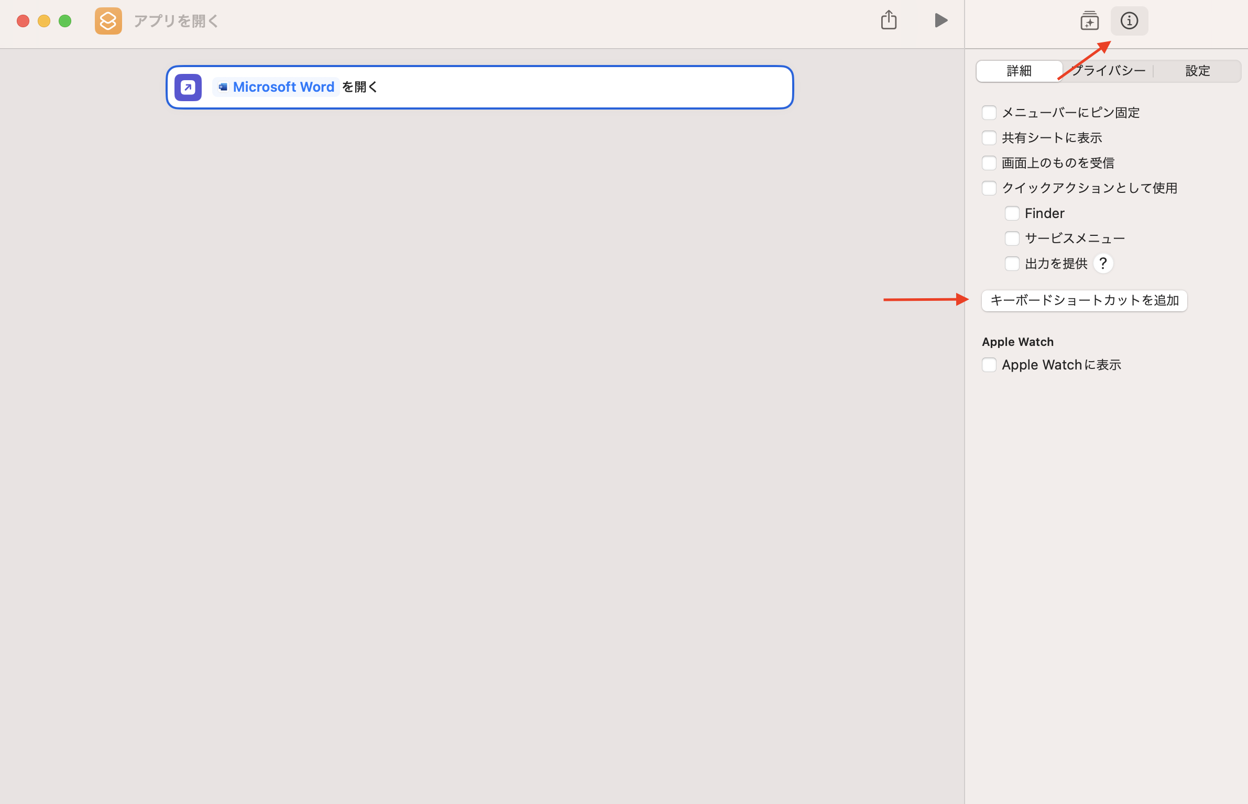1248x804 pixels.
Task: Tick the Finder checkbox
Action: coord(1012,213)
